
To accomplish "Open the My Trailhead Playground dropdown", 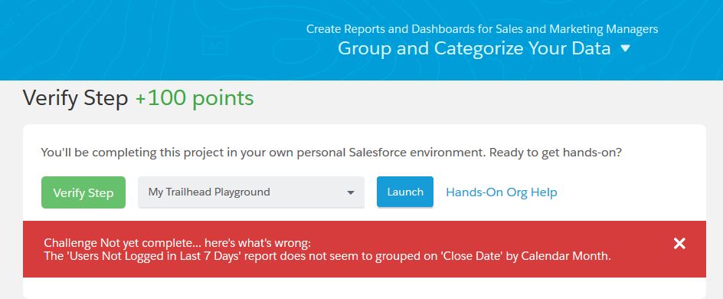I will click(x=251, y=192).
